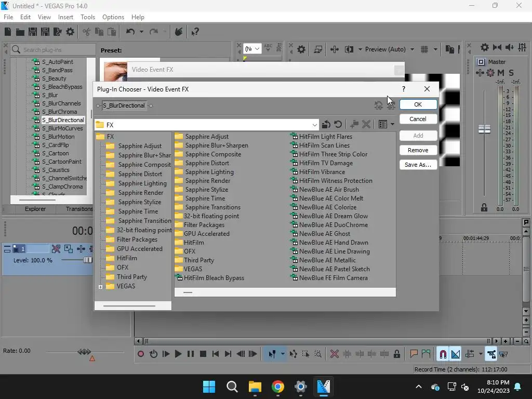This screenshot has height=399, width=532.
Task: Click the Up One Level folder icon
Action: click(x=326, y=125)
